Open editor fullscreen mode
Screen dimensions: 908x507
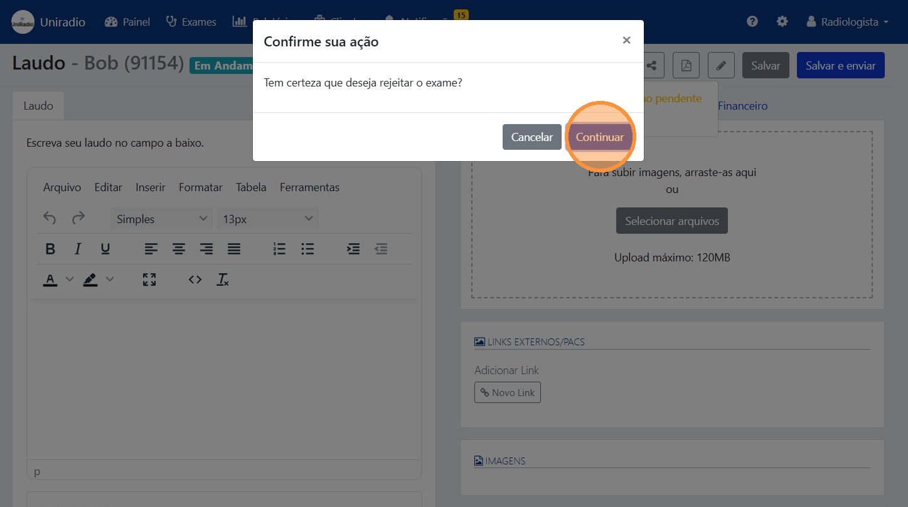pos(149,280)
